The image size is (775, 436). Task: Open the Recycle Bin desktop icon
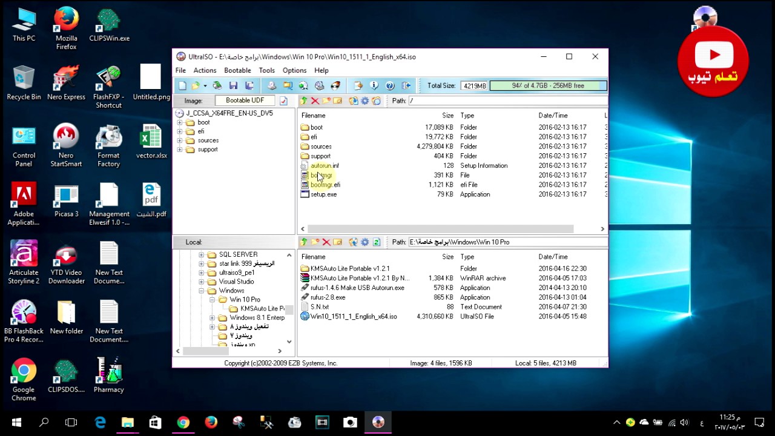[x=24, y=84]
